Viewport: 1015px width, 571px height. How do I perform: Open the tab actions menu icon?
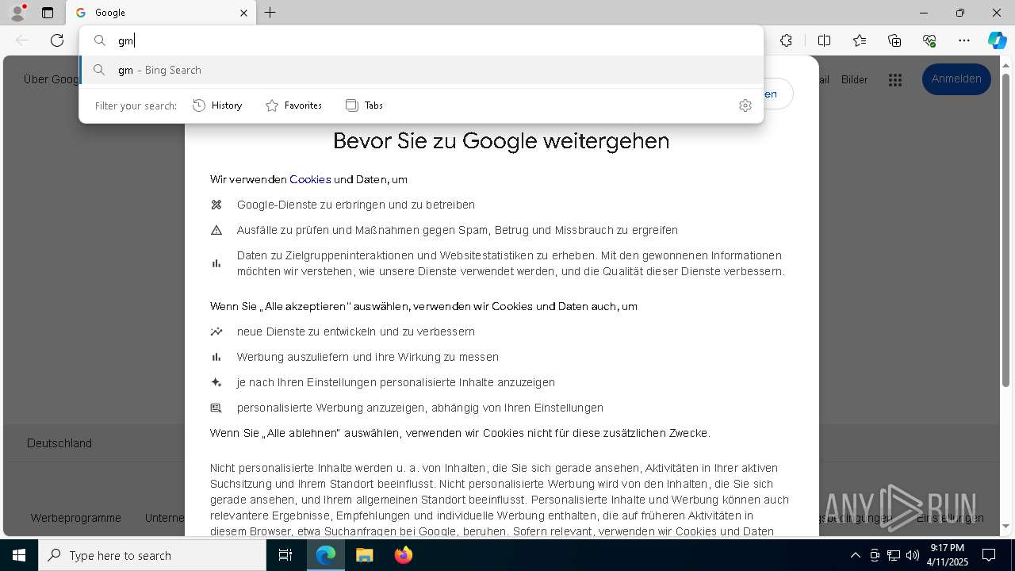point(48,13)
